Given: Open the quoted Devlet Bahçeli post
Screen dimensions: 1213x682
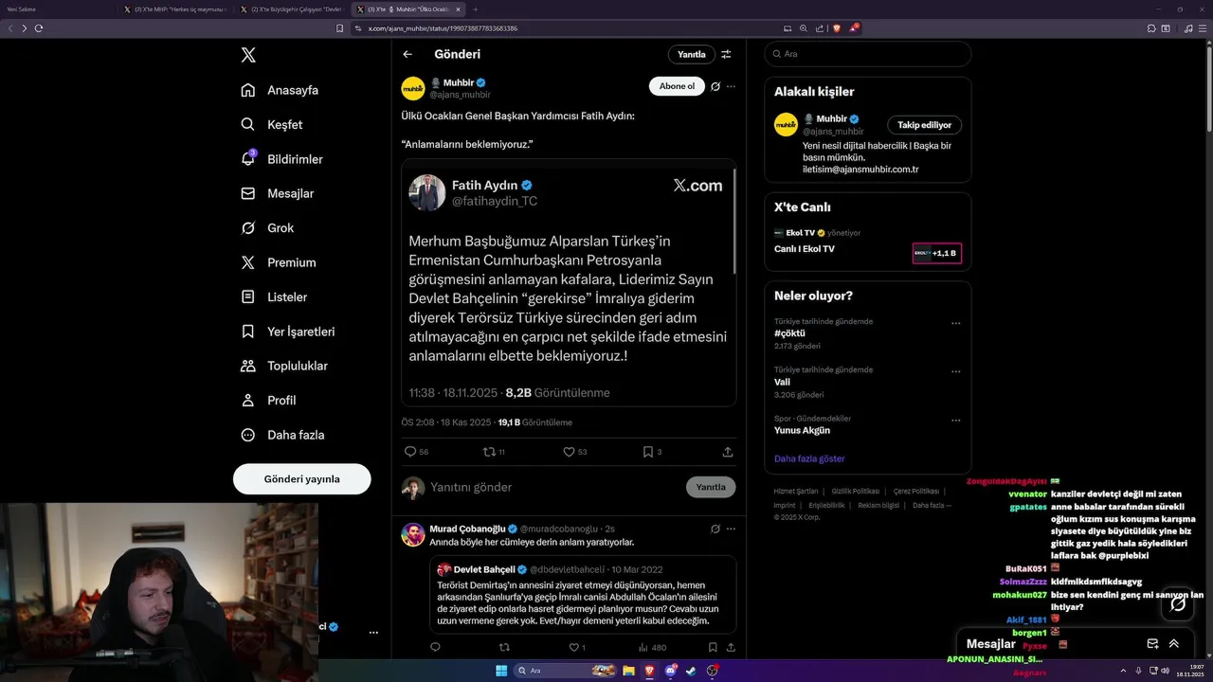Looking at the screenshot, I should (583, 594).
